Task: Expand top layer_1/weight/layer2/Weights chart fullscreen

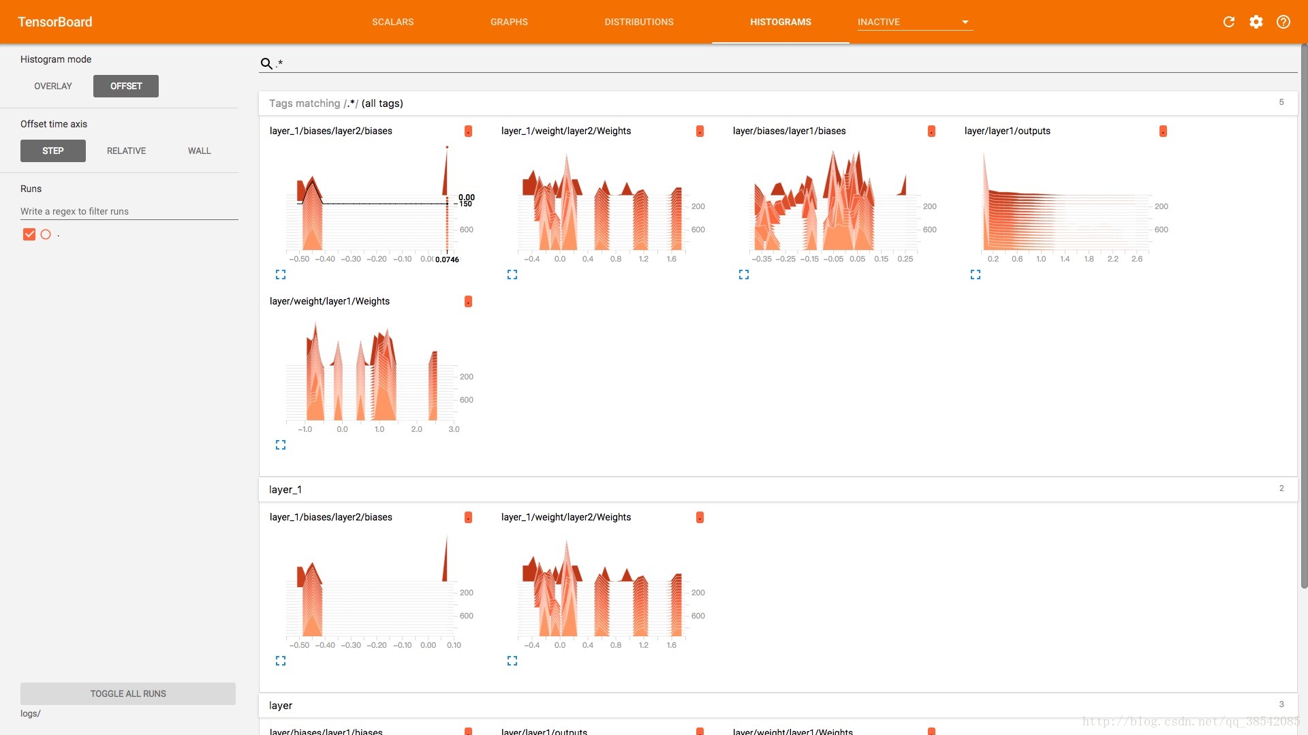Action: [512, 275]
